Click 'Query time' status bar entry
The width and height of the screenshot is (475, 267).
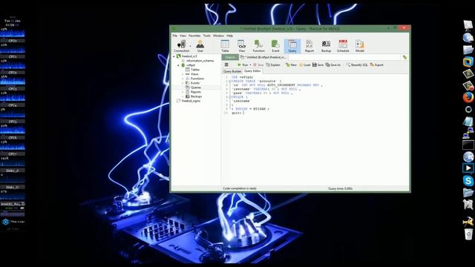pyautogui.click(x=340, y=188)
